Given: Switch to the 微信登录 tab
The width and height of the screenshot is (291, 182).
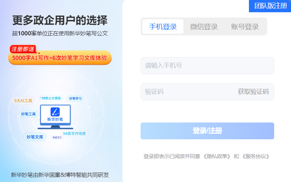Looking at the screenshot, I should click(x=204, y=27).
